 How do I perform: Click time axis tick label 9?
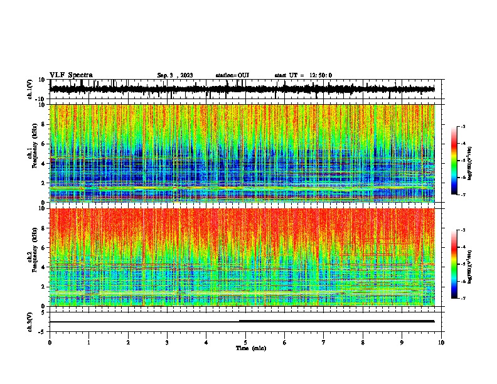click(402, 343)
